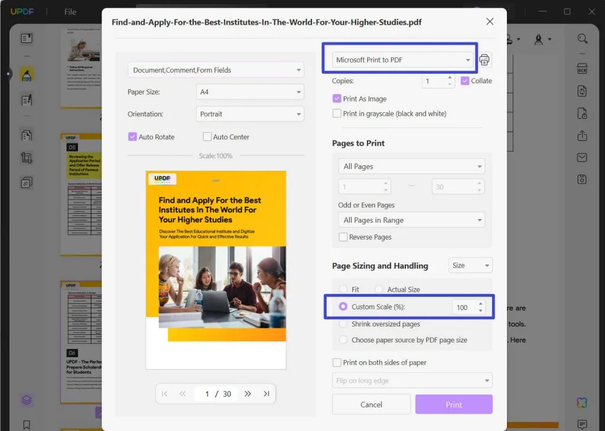
Task: Click the Copies number field
Action: 434,81
